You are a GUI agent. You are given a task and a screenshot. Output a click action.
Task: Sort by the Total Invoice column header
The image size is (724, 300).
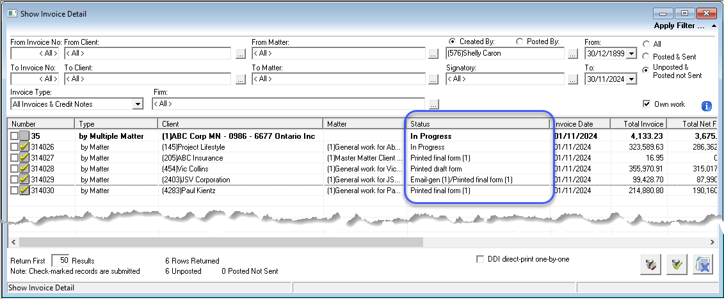point(639,123)
